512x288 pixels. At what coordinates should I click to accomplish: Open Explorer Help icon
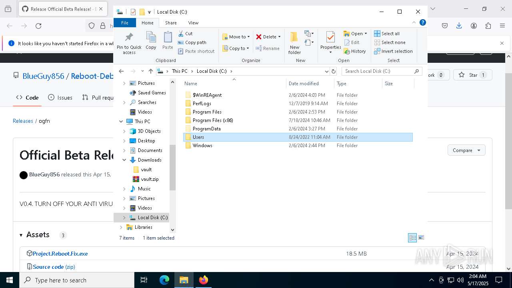[422, 23]
